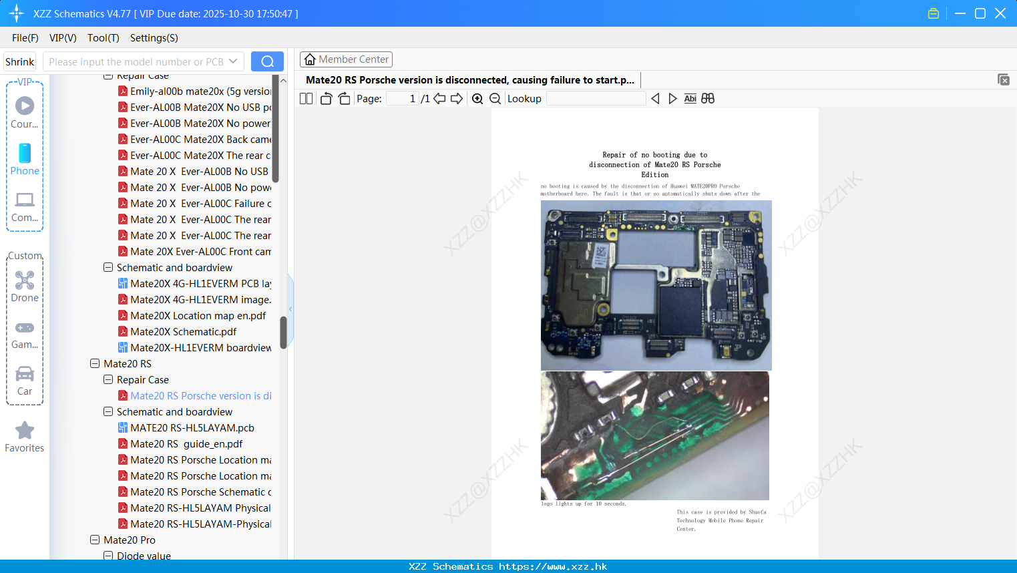Collapse Repair Case under Mate20 RS

coord(108,380)
